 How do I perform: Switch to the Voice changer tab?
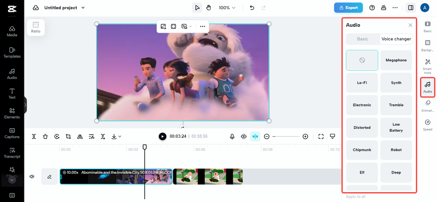pos(396,39)
